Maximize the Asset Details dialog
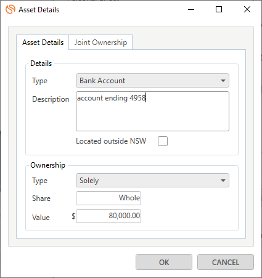This screenshot has height=278, width=262. click(219, 9)
